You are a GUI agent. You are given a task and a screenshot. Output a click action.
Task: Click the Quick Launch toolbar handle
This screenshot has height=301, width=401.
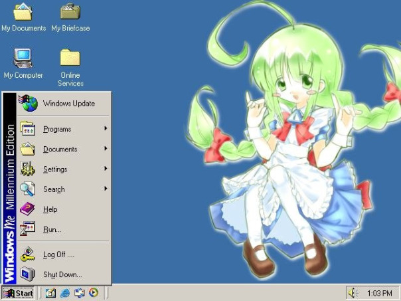pyautogui.click(x=40, y=293)
